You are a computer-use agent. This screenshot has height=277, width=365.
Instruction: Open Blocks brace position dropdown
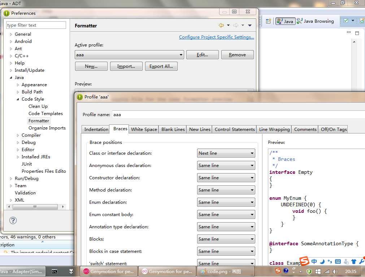pos(226,239)
